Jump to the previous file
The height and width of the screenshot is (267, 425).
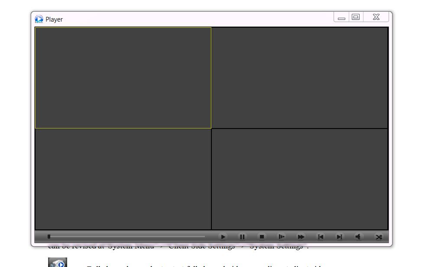click(x=321, y=237)
